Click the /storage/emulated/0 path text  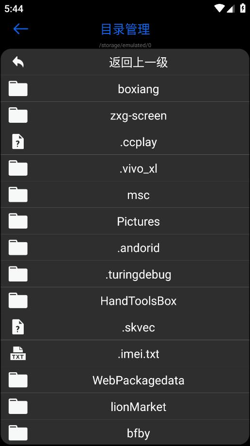point(125,45)
